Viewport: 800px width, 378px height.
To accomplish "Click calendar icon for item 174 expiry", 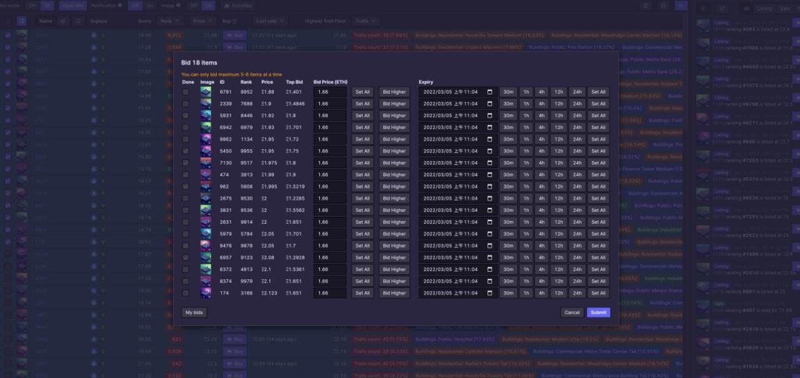I will pos(489,293).
